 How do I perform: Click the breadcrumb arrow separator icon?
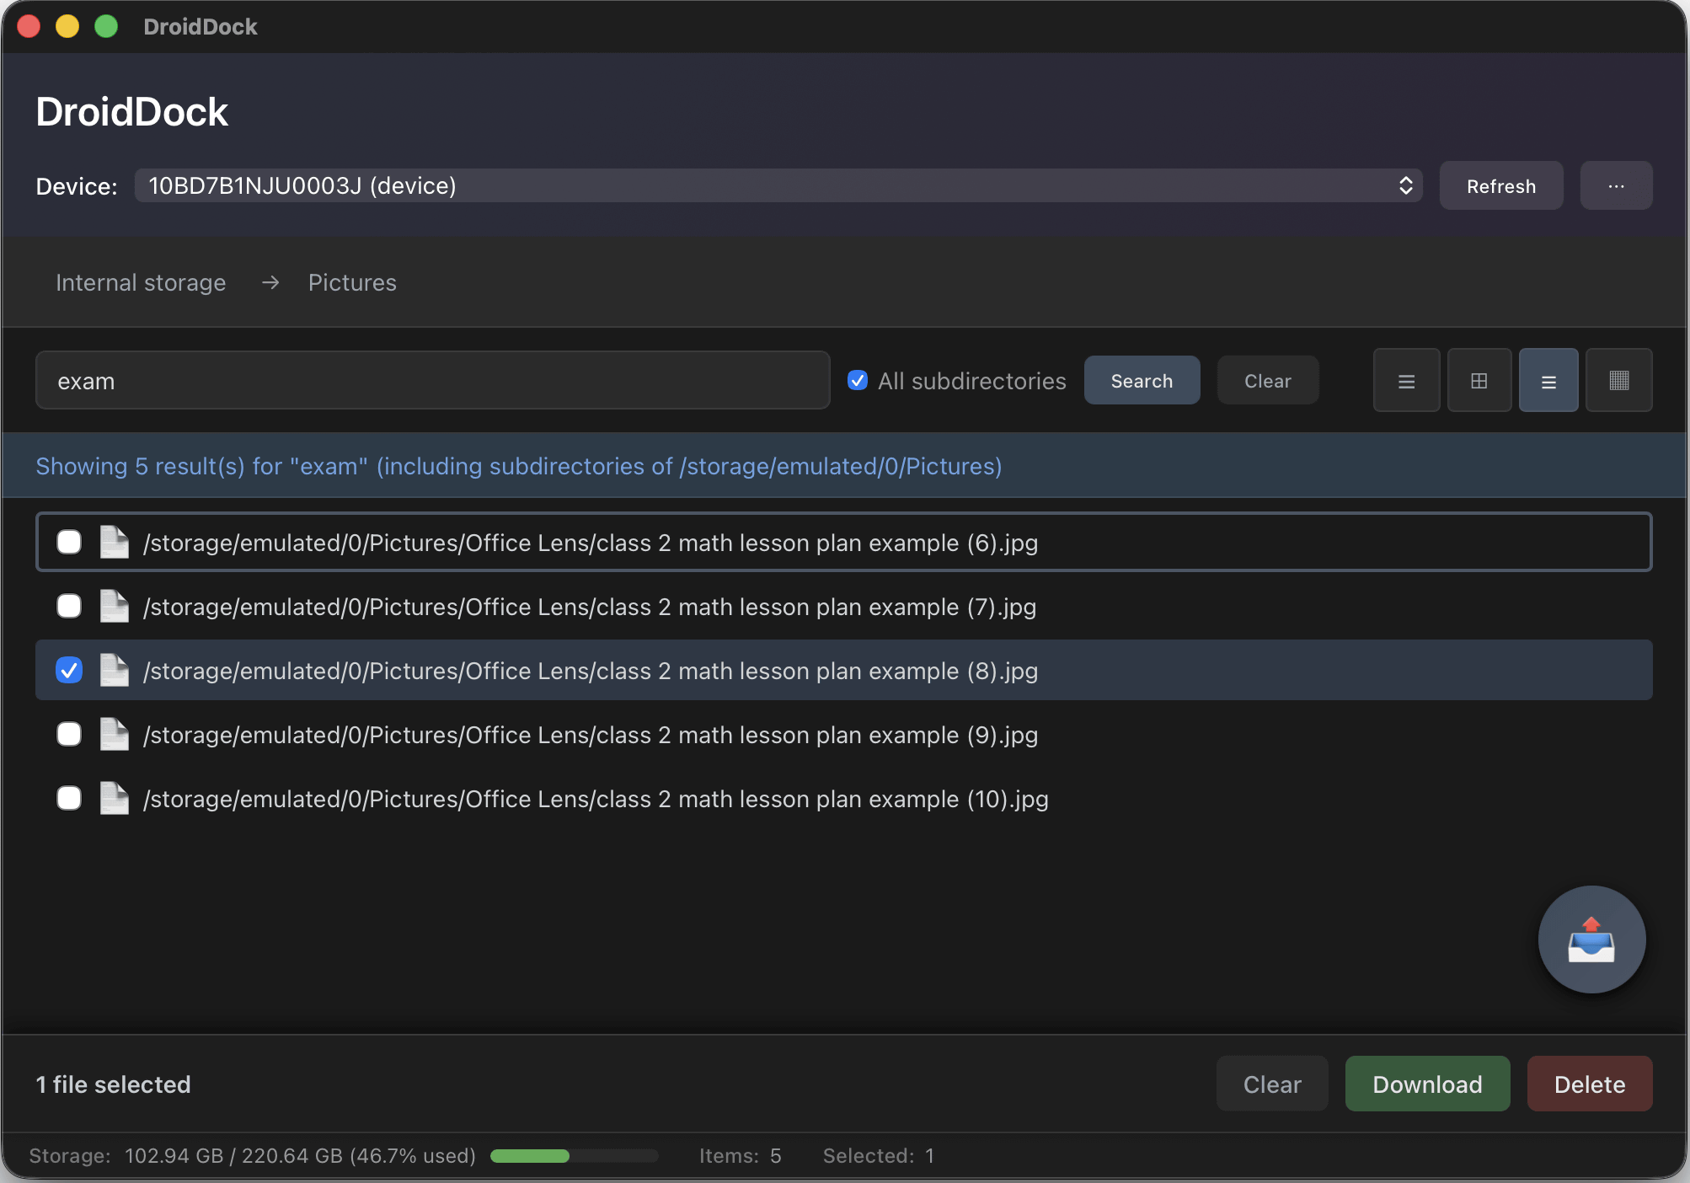click(270, 283)
